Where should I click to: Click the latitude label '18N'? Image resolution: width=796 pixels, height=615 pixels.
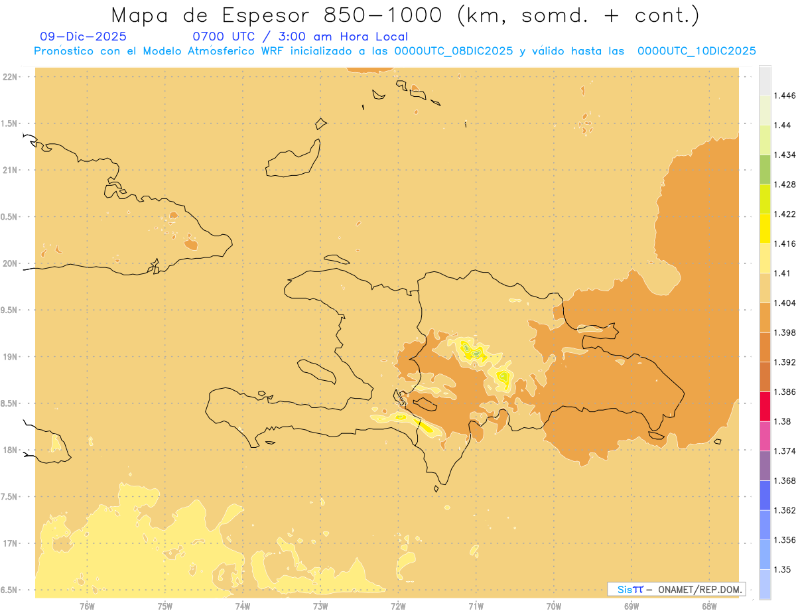10,450
